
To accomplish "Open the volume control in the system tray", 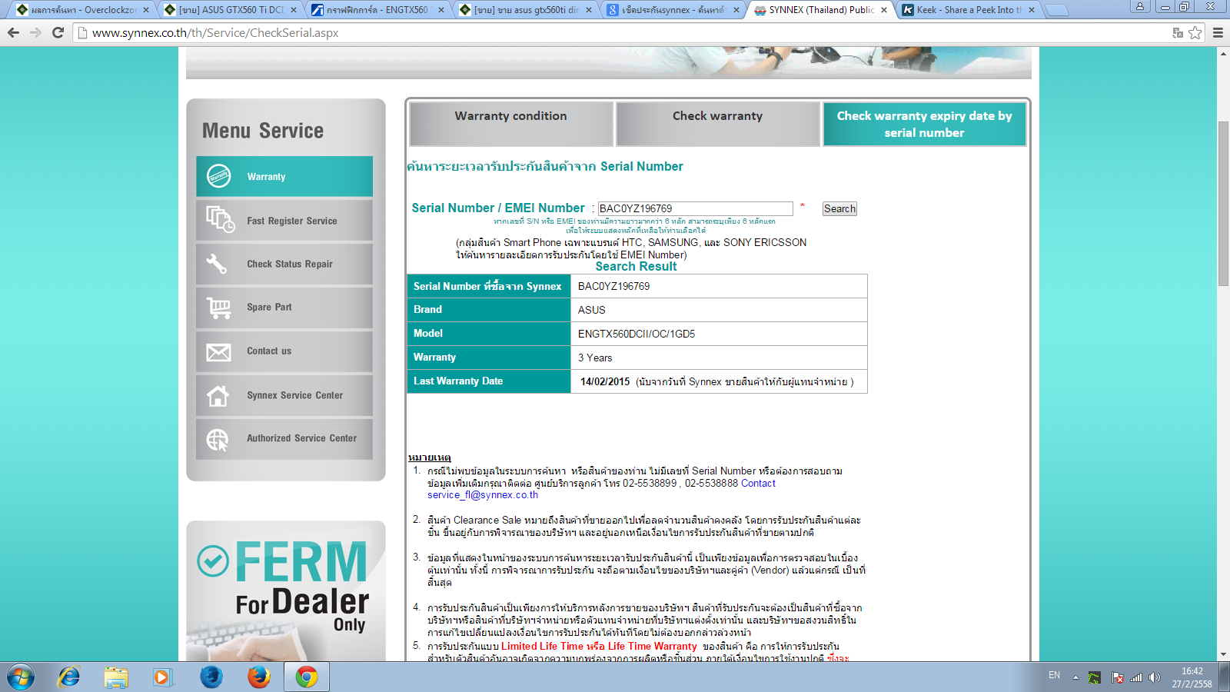I will point(1155,677).
